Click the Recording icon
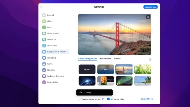The image size is (190, 107). point(44,58)
